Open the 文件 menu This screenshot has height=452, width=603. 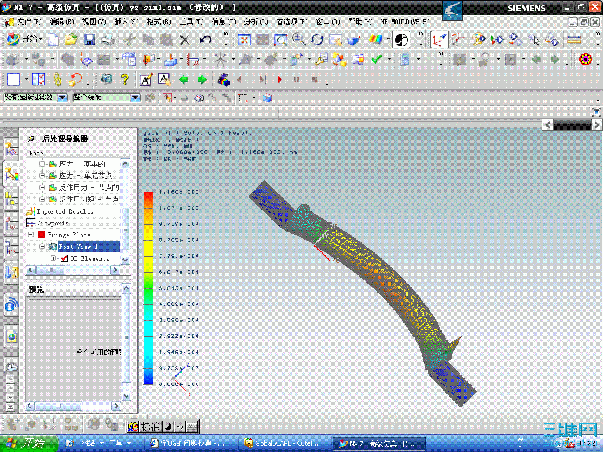click(x=29, y=22)
